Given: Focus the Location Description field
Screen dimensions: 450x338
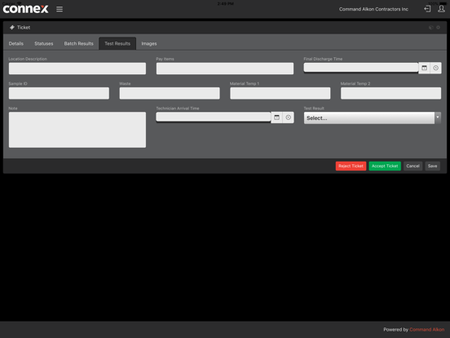Looking at the screenshot, I should tap(77, 69).
